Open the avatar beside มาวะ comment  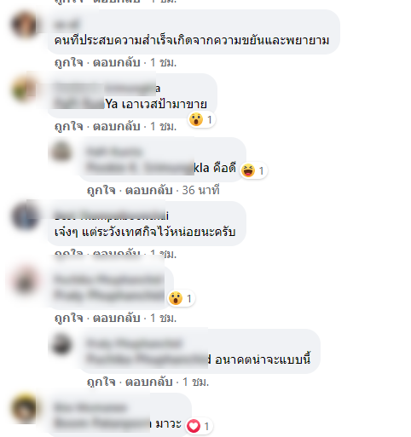click(25, 408)
